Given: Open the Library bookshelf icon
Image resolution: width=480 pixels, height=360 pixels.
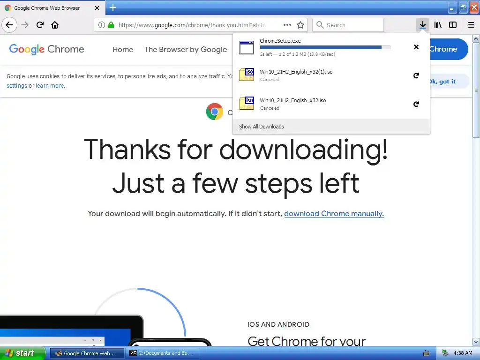Looking at the screenshot, I should (x=438, y=25).
